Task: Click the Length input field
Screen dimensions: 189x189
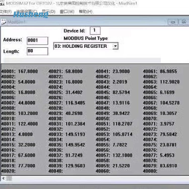Action: 38,51
